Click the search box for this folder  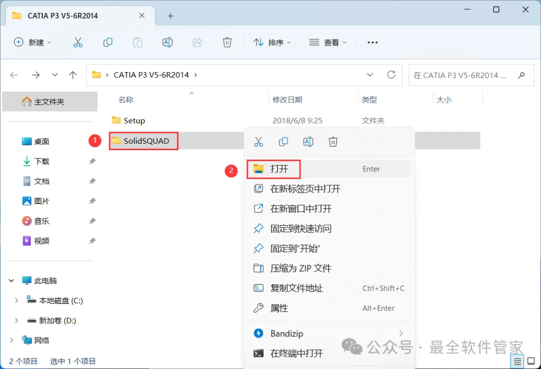pyautogui.click(x=471, y=75)
